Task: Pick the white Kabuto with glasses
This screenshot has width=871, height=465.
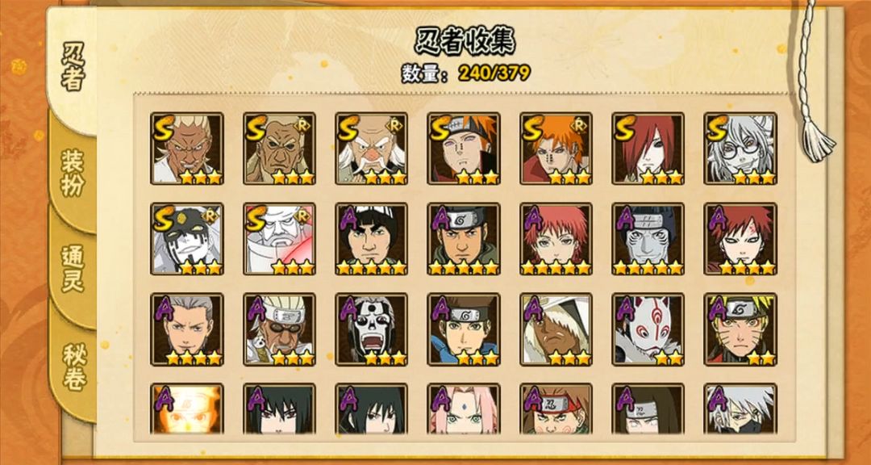Action: tap(740, 149)
